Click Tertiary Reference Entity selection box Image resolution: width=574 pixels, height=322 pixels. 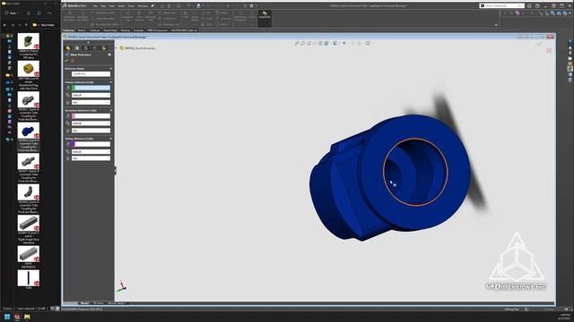[x=91, y=144]
